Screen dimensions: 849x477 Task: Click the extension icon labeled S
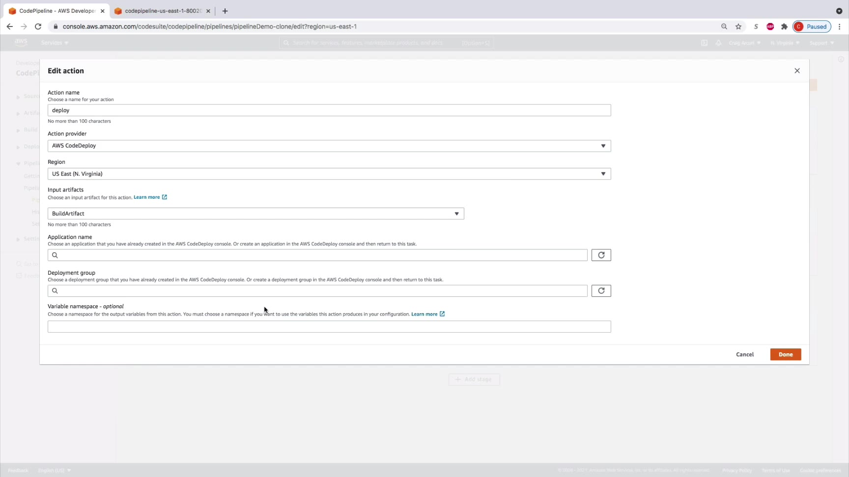[756, 26]
